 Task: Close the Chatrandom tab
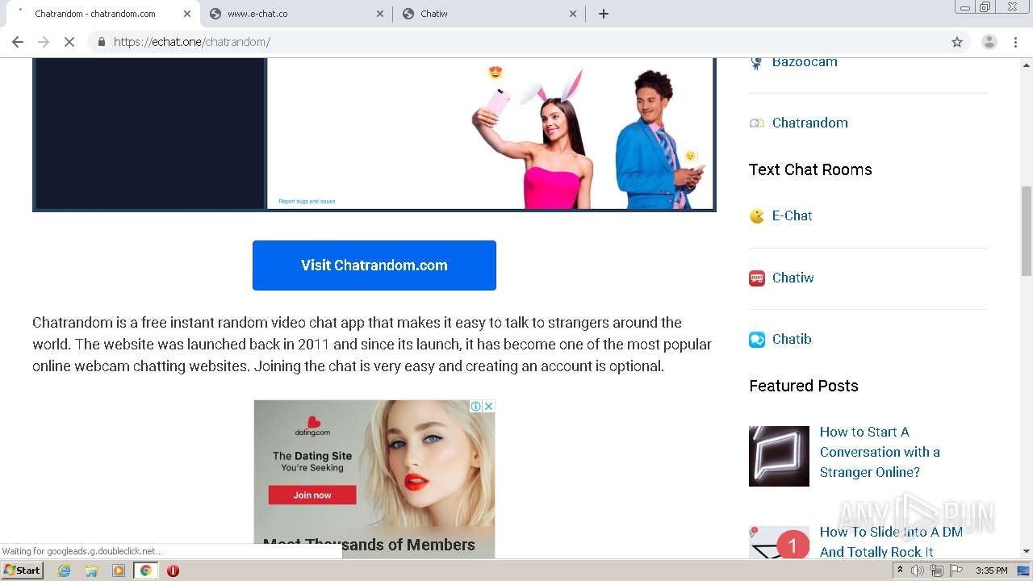click(x=187, y=14)
